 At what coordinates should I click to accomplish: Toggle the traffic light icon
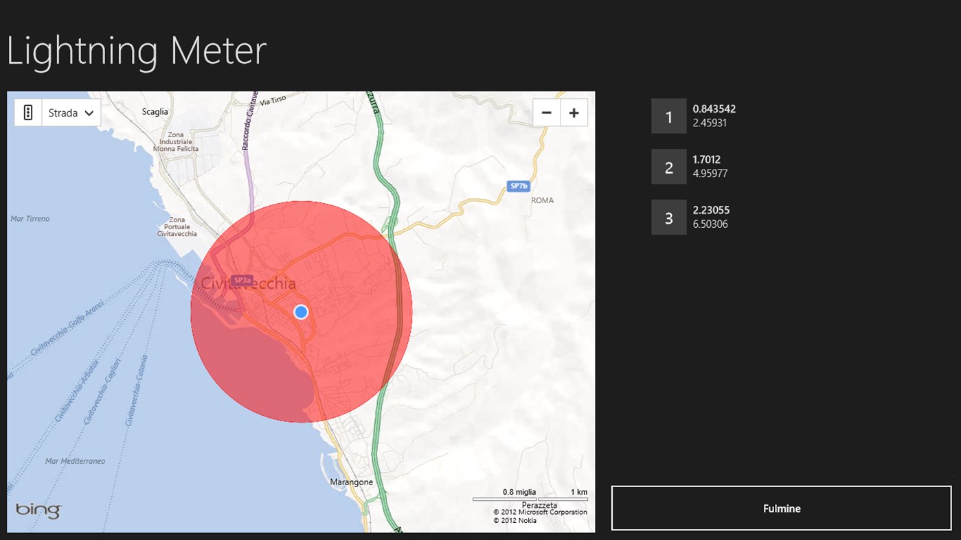point(27,112)
